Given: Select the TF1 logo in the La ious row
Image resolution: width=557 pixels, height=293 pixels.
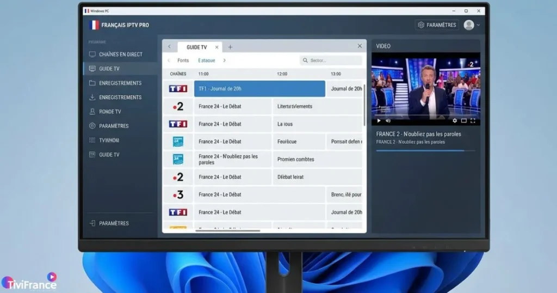Looking at the screenshot, I should (178, 124).
